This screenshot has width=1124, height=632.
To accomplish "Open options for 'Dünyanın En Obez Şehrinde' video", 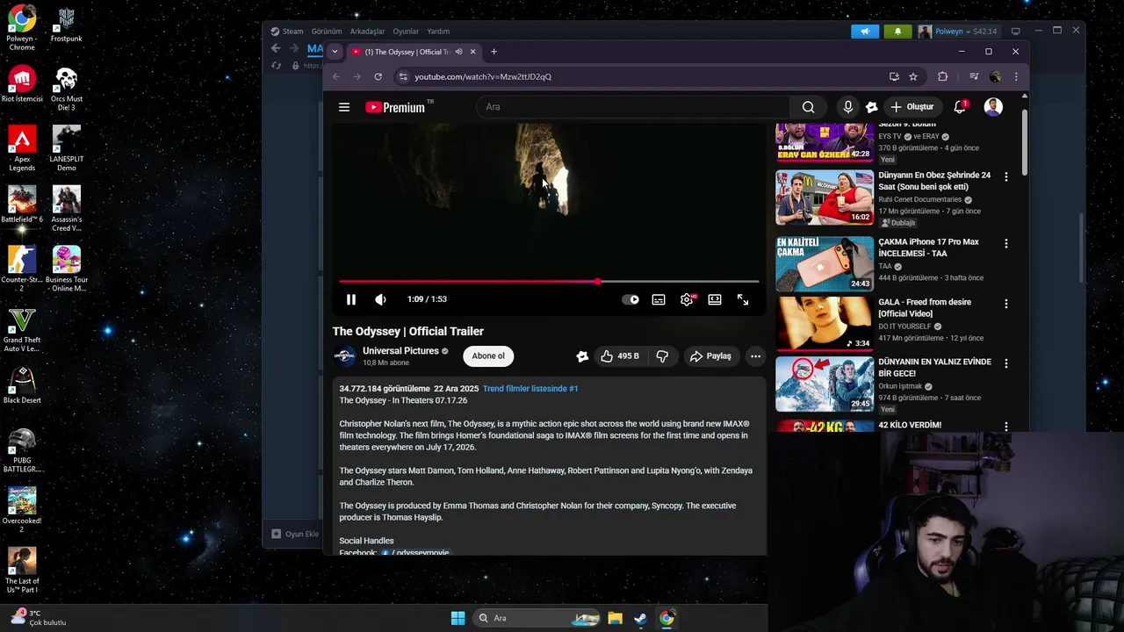I will point(1006,176).
